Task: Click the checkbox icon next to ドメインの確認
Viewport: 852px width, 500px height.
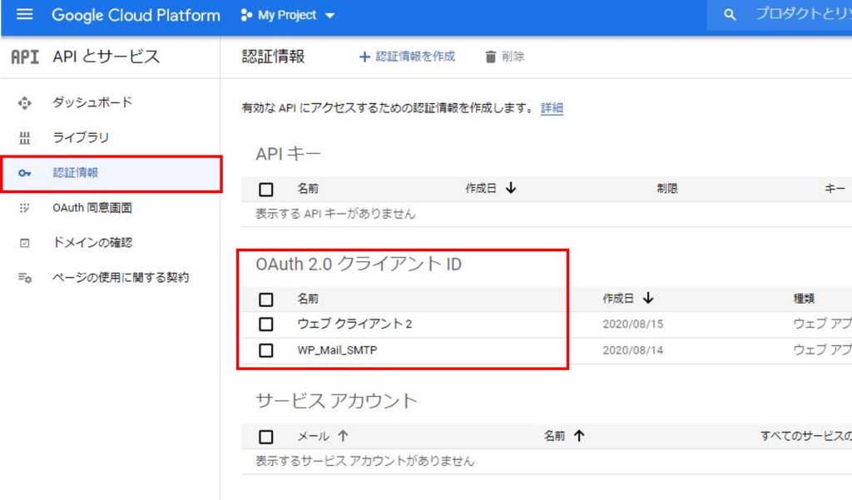Action: 24,243
